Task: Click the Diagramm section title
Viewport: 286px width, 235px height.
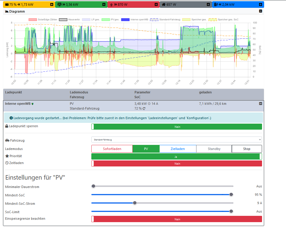Action: click(17, 11)
